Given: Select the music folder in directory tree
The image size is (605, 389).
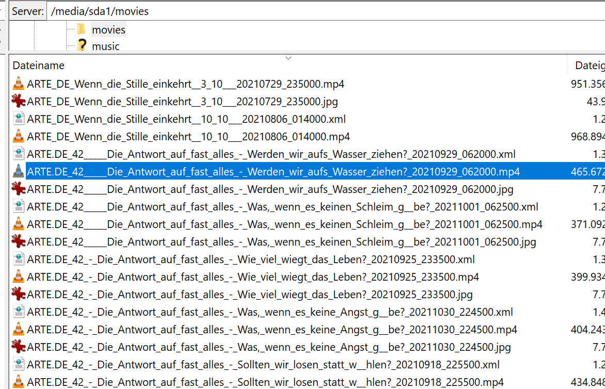Looking at the screenshot, I should (x=105, y=46).
